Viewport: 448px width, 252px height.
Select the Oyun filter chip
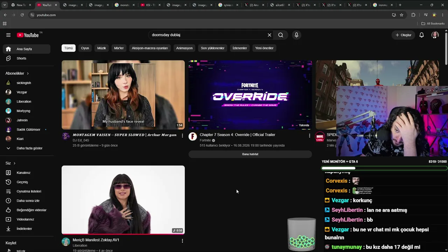85,48
